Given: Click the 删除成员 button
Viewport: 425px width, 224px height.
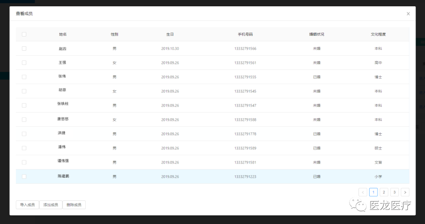Looking at the screenshot, I should (x=74, y=205).
